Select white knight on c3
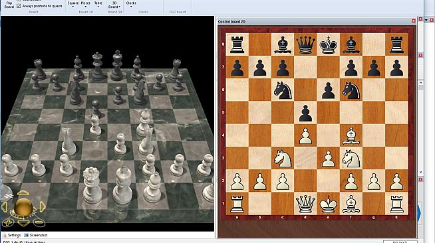This screenshot has width=435, height=243. pos(283,158)
